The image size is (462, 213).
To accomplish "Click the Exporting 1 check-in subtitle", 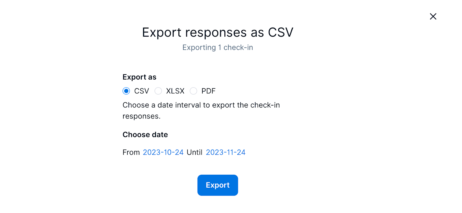I will [x=217, y=47].
